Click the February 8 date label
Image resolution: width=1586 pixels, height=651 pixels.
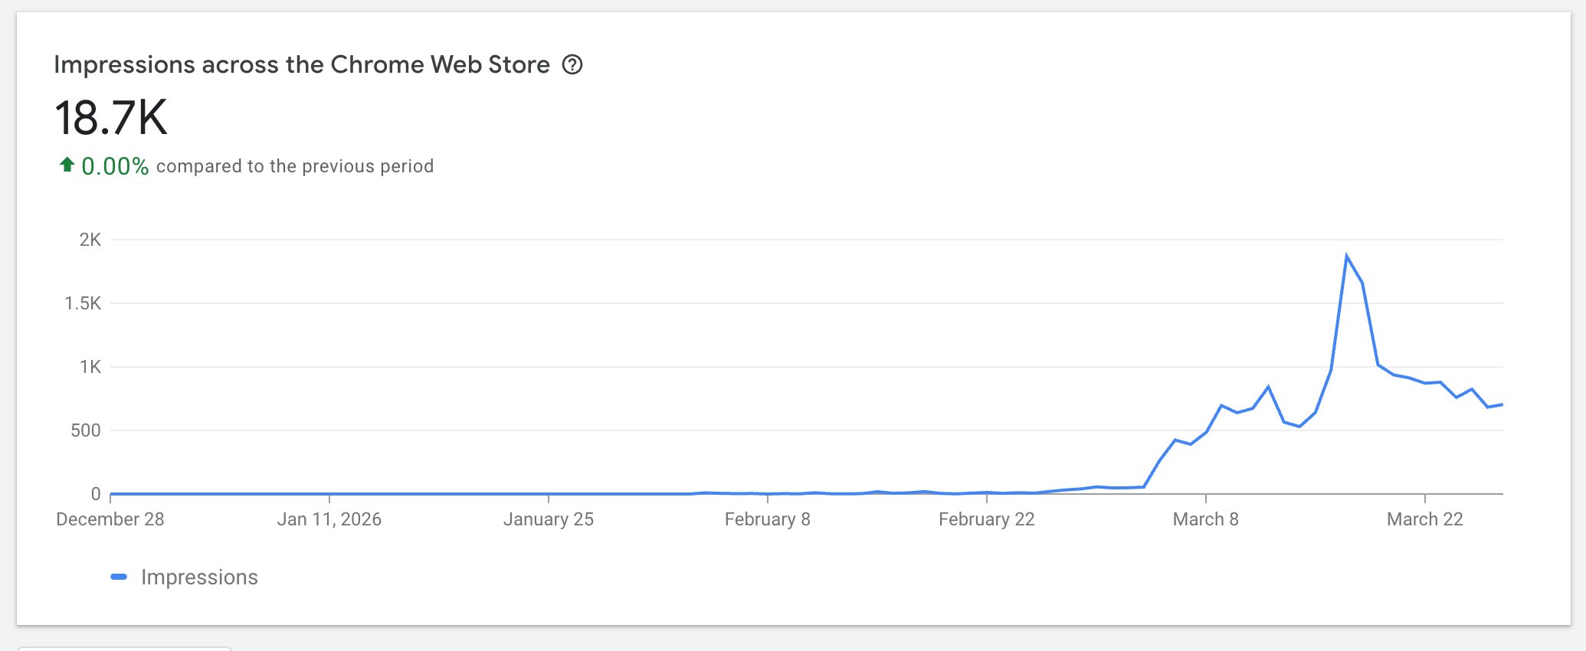pyautogui.click(x=767, y=519)
